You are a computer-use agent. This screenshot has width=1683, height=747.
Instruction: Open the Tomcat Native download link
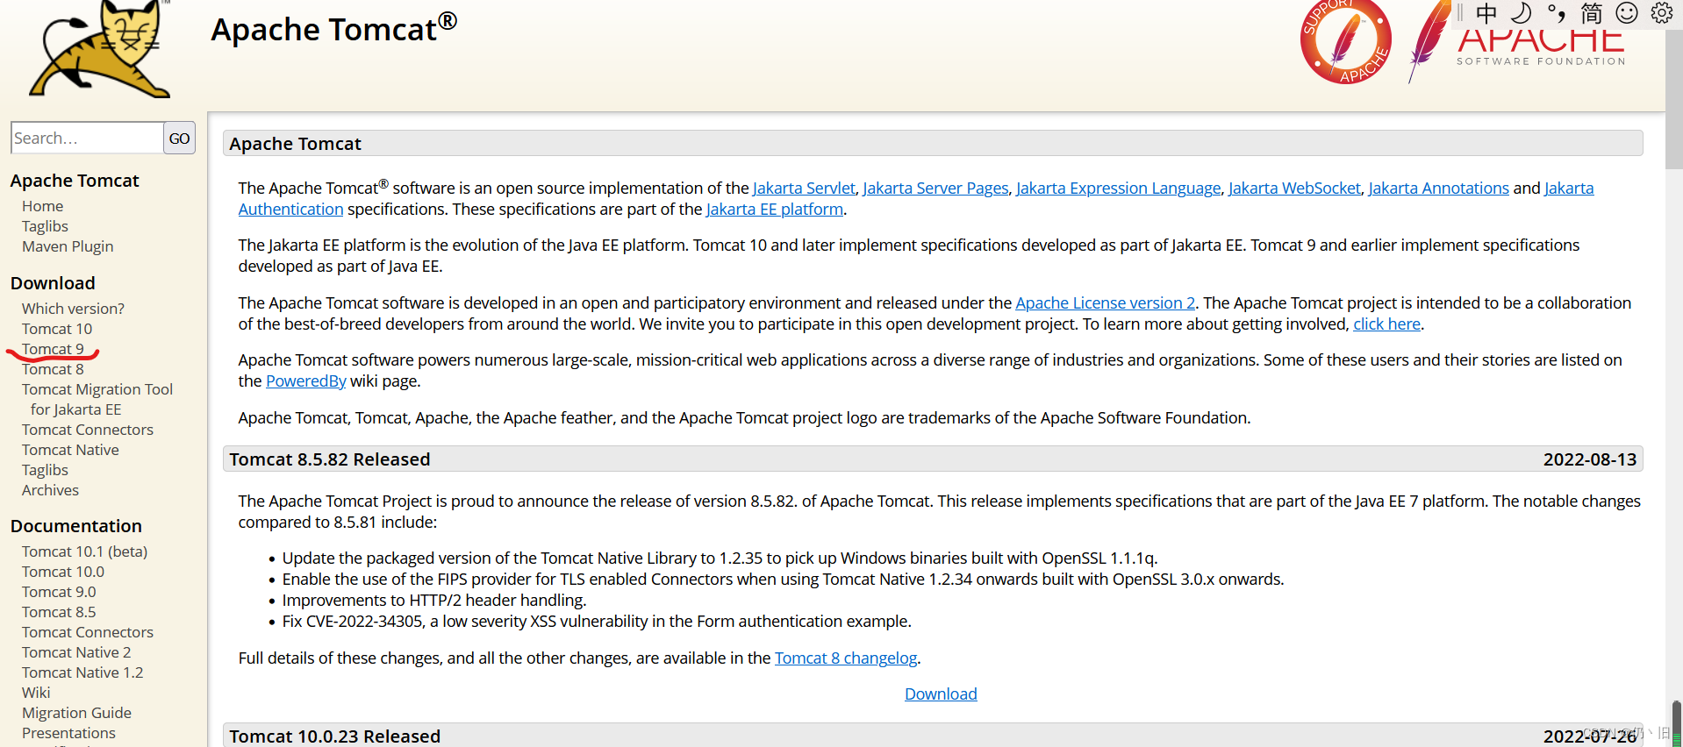pos(70,450)
